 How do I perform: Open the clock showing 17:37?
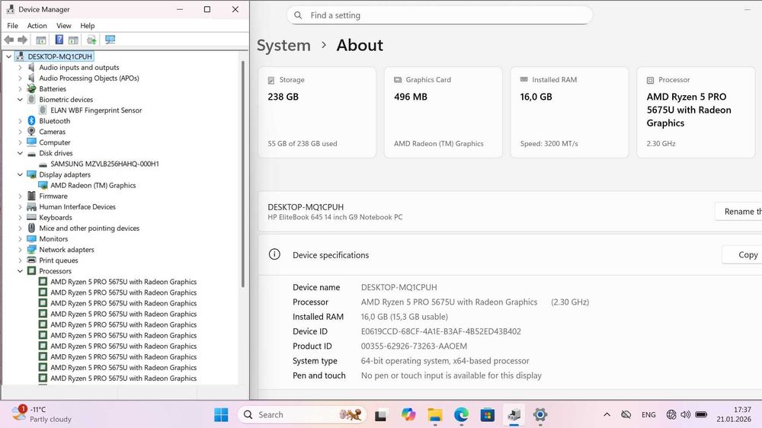tap(733, 414)
